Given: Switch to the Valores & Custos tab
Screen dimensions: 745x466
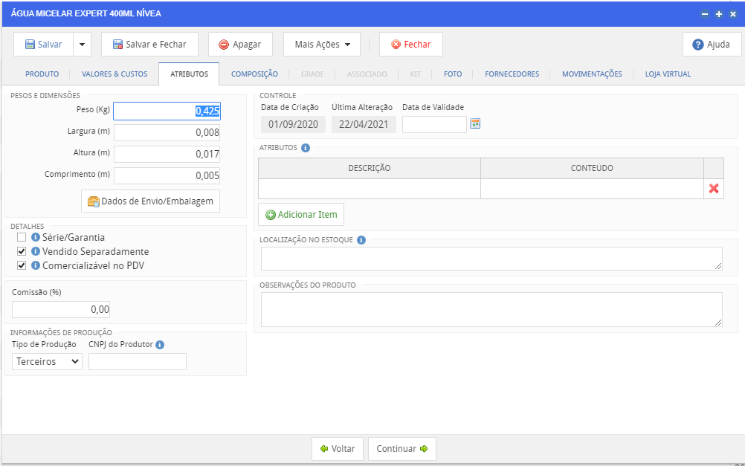Looking at the screenshot, I should click(x=115, y=74).
